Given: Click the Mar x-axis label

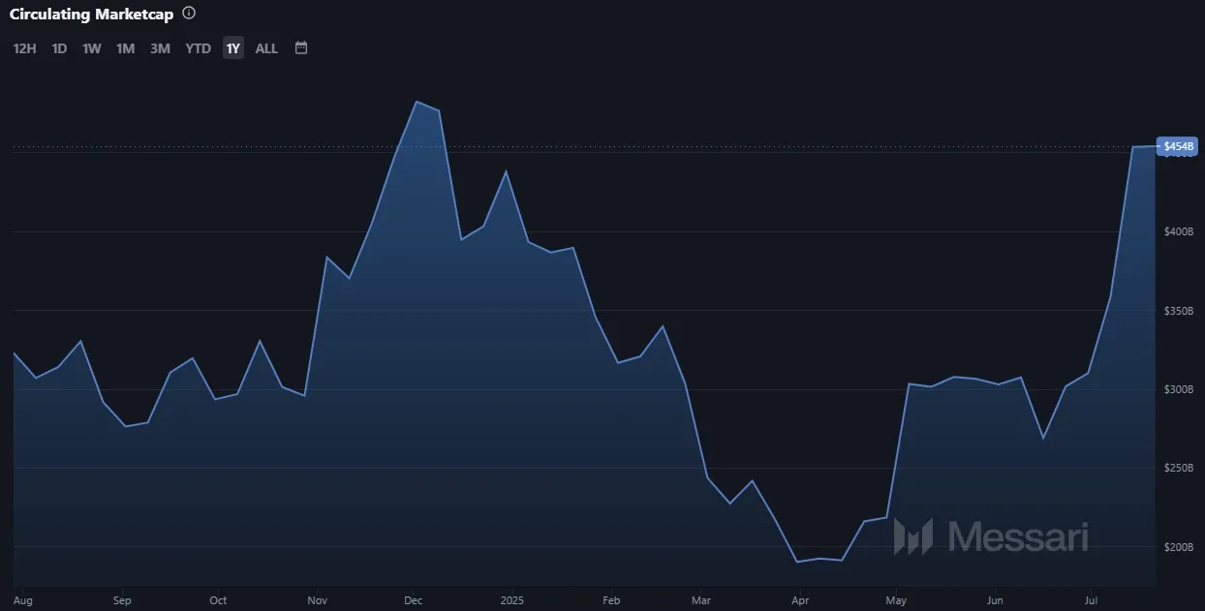Looking at the screenshot, I should pyautogui.click(x=702, y=600).
